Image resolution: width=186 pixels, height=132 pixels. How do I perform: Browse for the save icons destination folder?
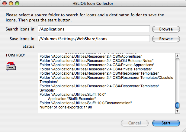tap(166, 39)
